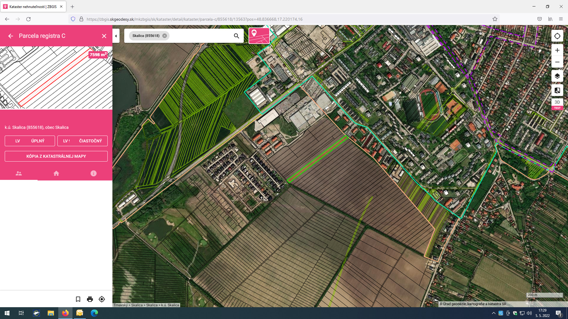Screen dimensions: 568x319
Task: Open the map layers menu
Action: click(557, 76)
